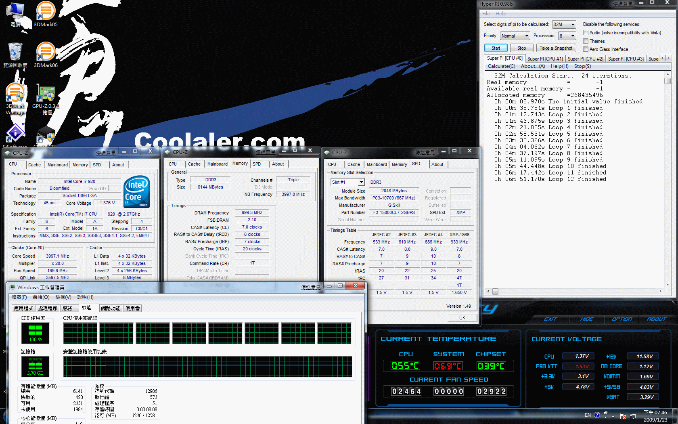
Task: Select the 3DMark Vantage desktop shortcut
Action: pos(15,99)
